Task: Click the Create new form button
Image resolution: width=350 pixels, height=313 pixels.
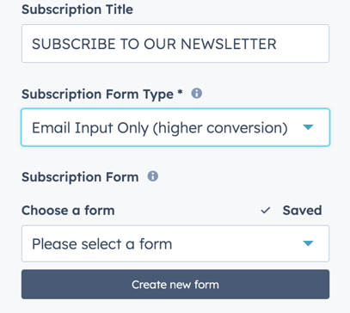Action: [175, 285]
